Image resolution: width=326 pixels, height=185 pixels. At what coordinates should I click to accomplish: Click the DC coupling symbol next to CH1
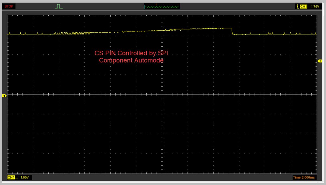(16, 177)
